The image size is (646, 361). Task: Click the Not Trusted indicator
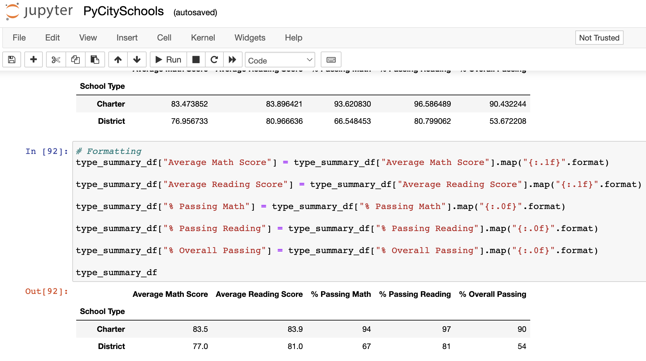coord(599,38)
